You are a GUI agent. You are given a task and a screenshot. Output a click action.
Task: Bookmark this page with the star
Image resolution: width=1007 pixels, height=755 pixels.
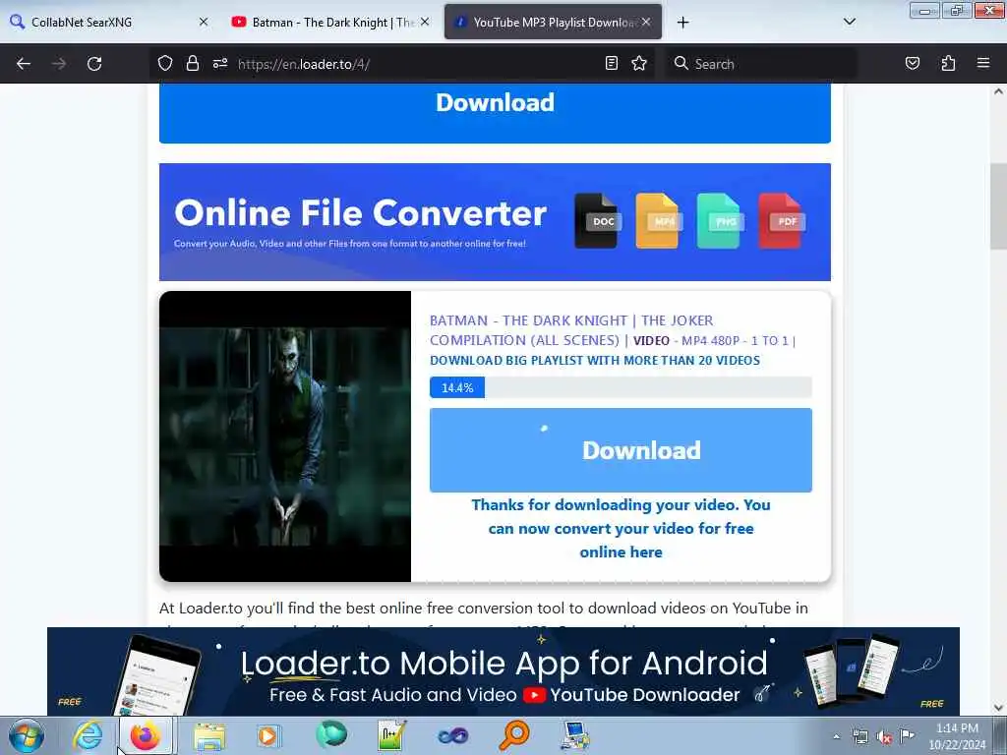point(639,63)
